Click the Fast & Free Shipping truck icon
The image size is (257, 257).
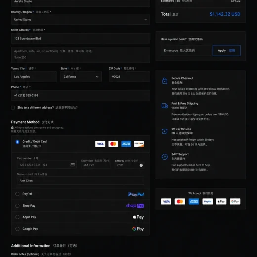tap(165, 106)
